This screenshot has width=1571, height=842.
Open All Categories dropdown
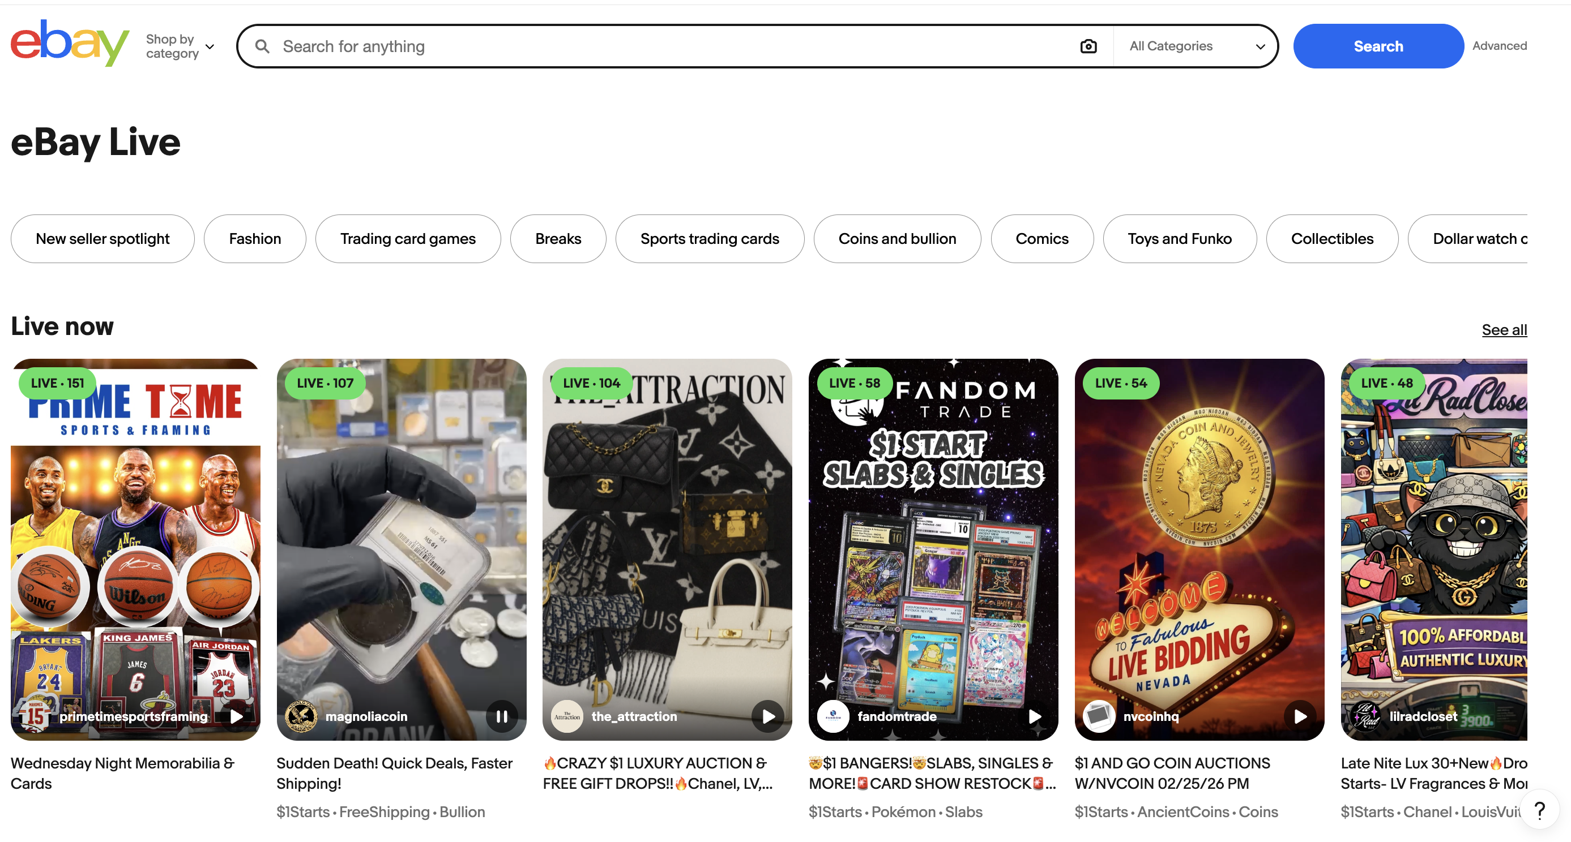coord(1196,46)
